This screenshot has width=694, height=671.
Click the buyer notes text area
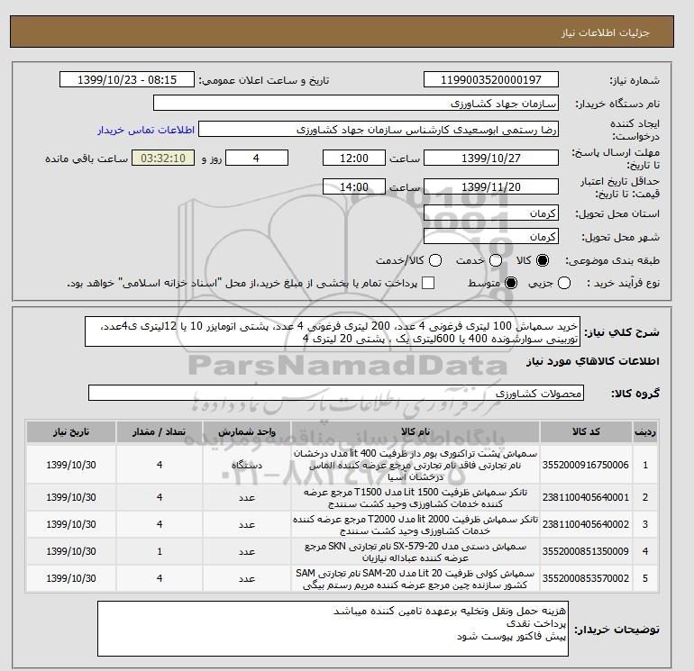pyautogui.click(x=333, y=629)
